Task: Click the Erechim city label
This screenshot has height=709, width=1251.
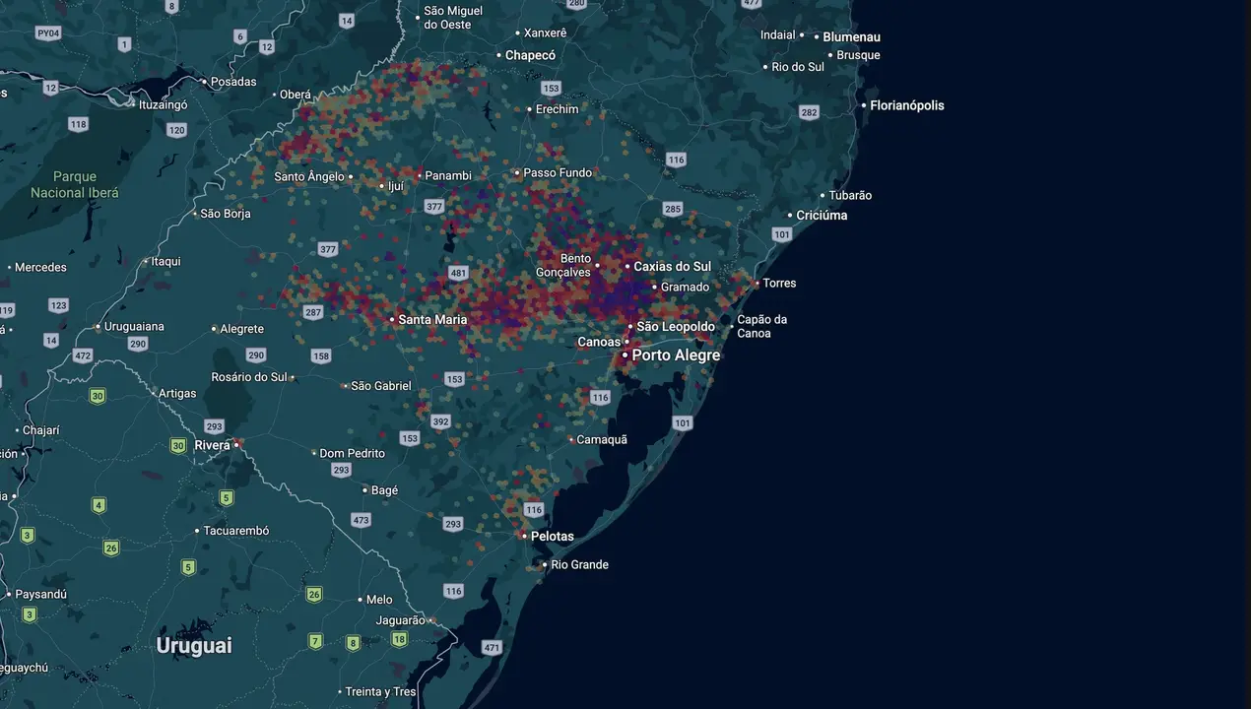Action: (x=557, y=109)
